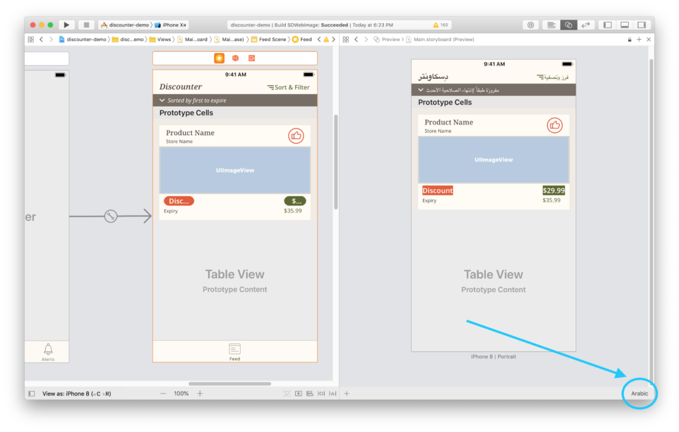
Task: Toggle the document outline button
Action: click(x=32, y=394)
